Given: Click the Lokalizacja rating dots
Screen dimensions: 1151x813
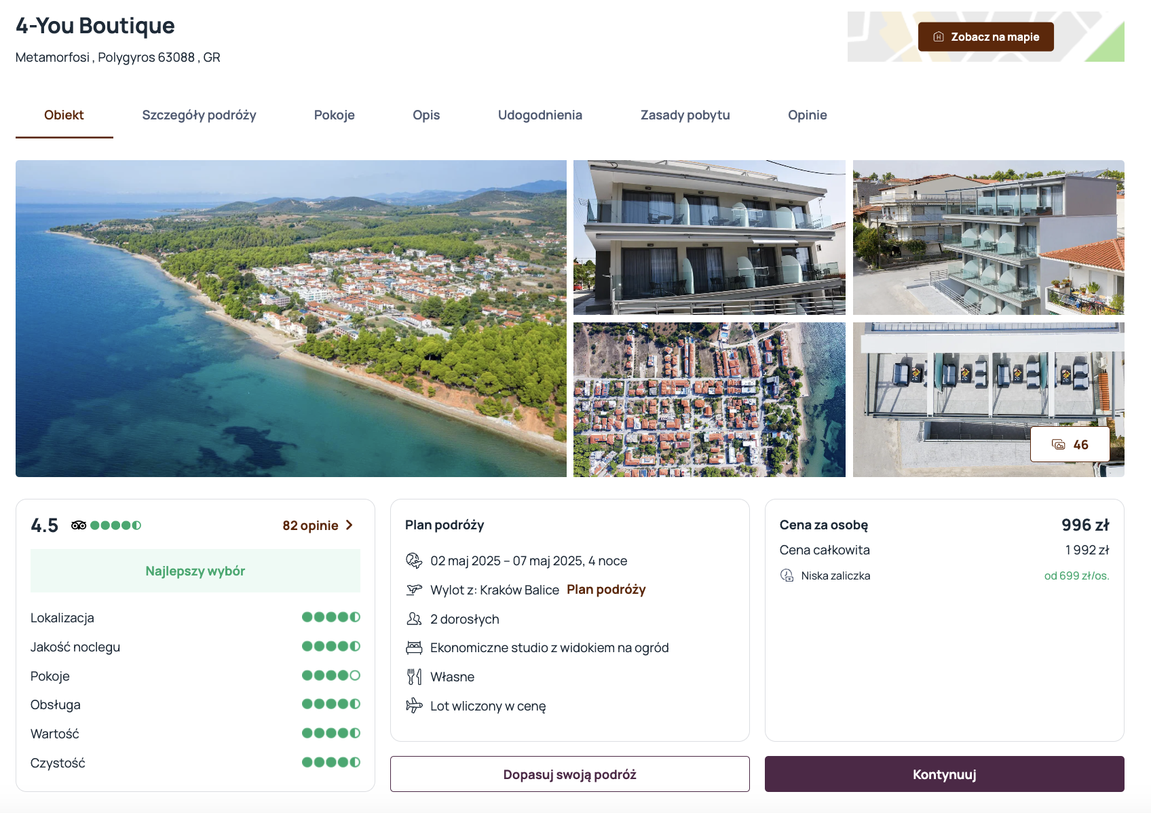Looking at the screenshot, I should [x=331, y=617].
